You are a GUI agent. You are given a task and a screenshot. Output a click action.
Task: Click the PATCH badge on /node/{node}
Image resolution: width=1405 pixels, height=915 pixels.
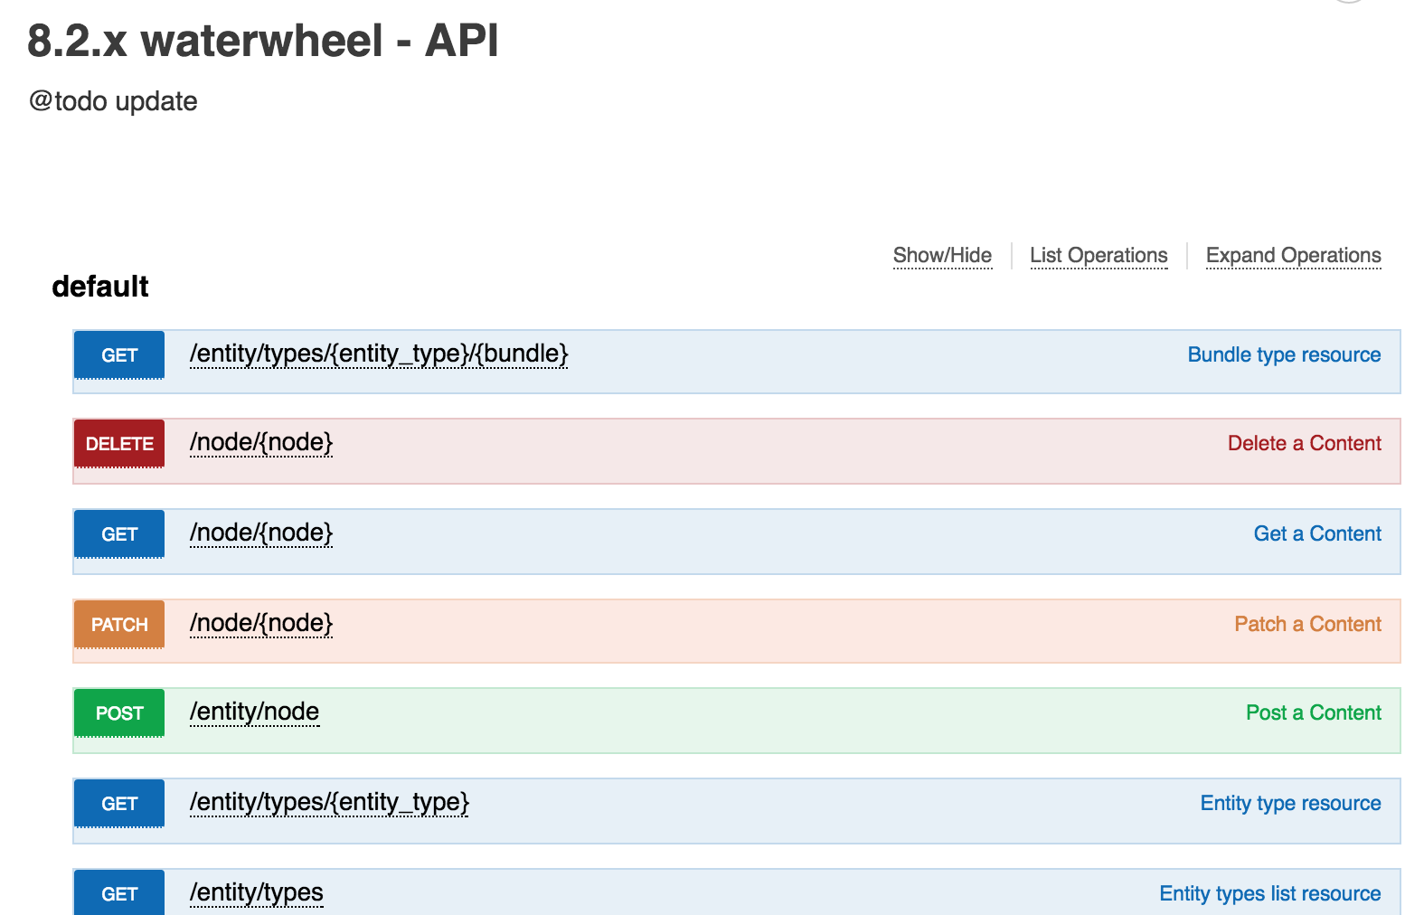pyautogui.click(x=118, y=624)
